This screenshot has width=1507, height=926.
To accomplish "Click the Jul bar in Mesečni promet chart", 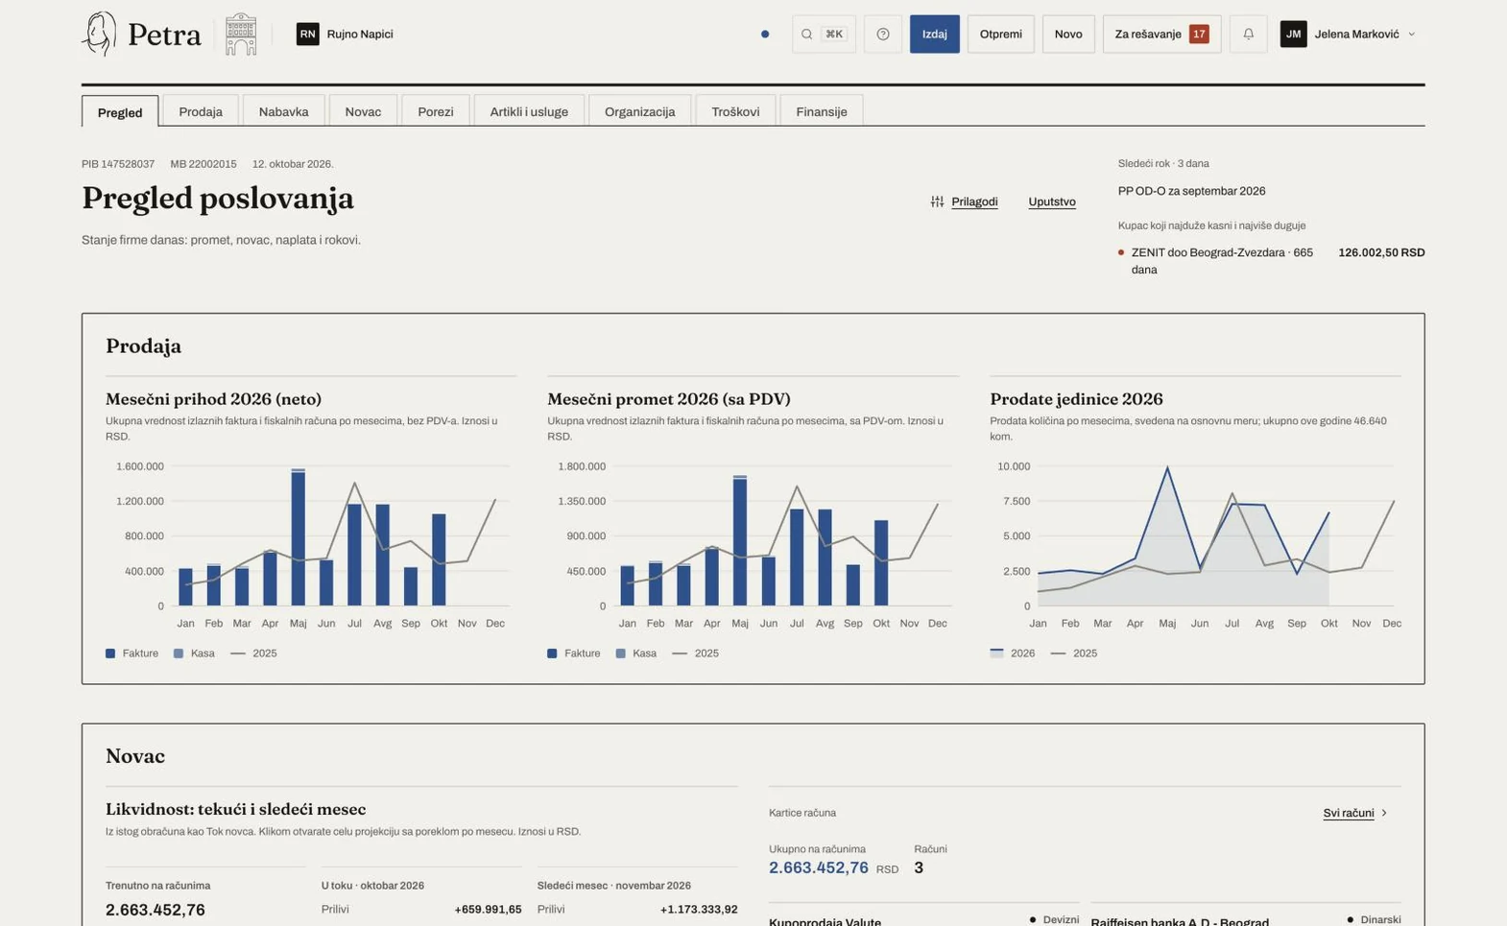I will [797, 558].
